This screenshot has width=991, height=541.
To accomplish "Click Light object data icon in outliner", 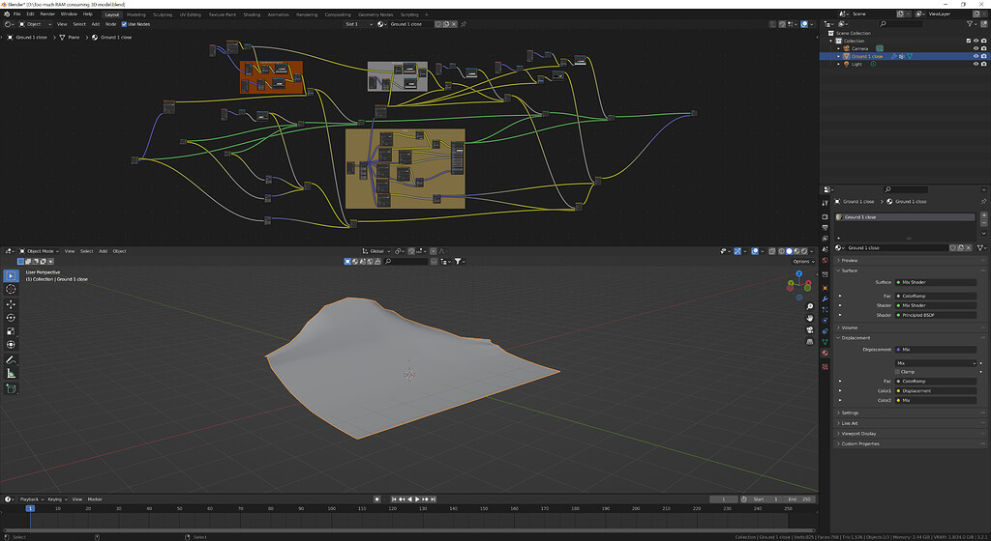I will [874, 64].
